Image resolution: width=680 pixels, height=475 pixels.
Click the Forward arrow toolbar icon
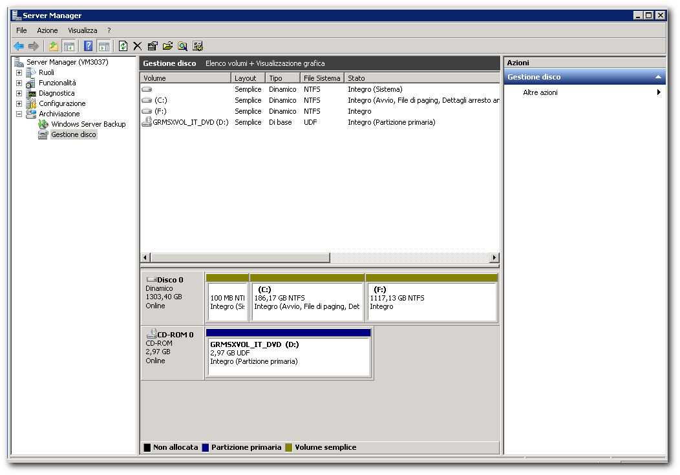tap(34, 46)
